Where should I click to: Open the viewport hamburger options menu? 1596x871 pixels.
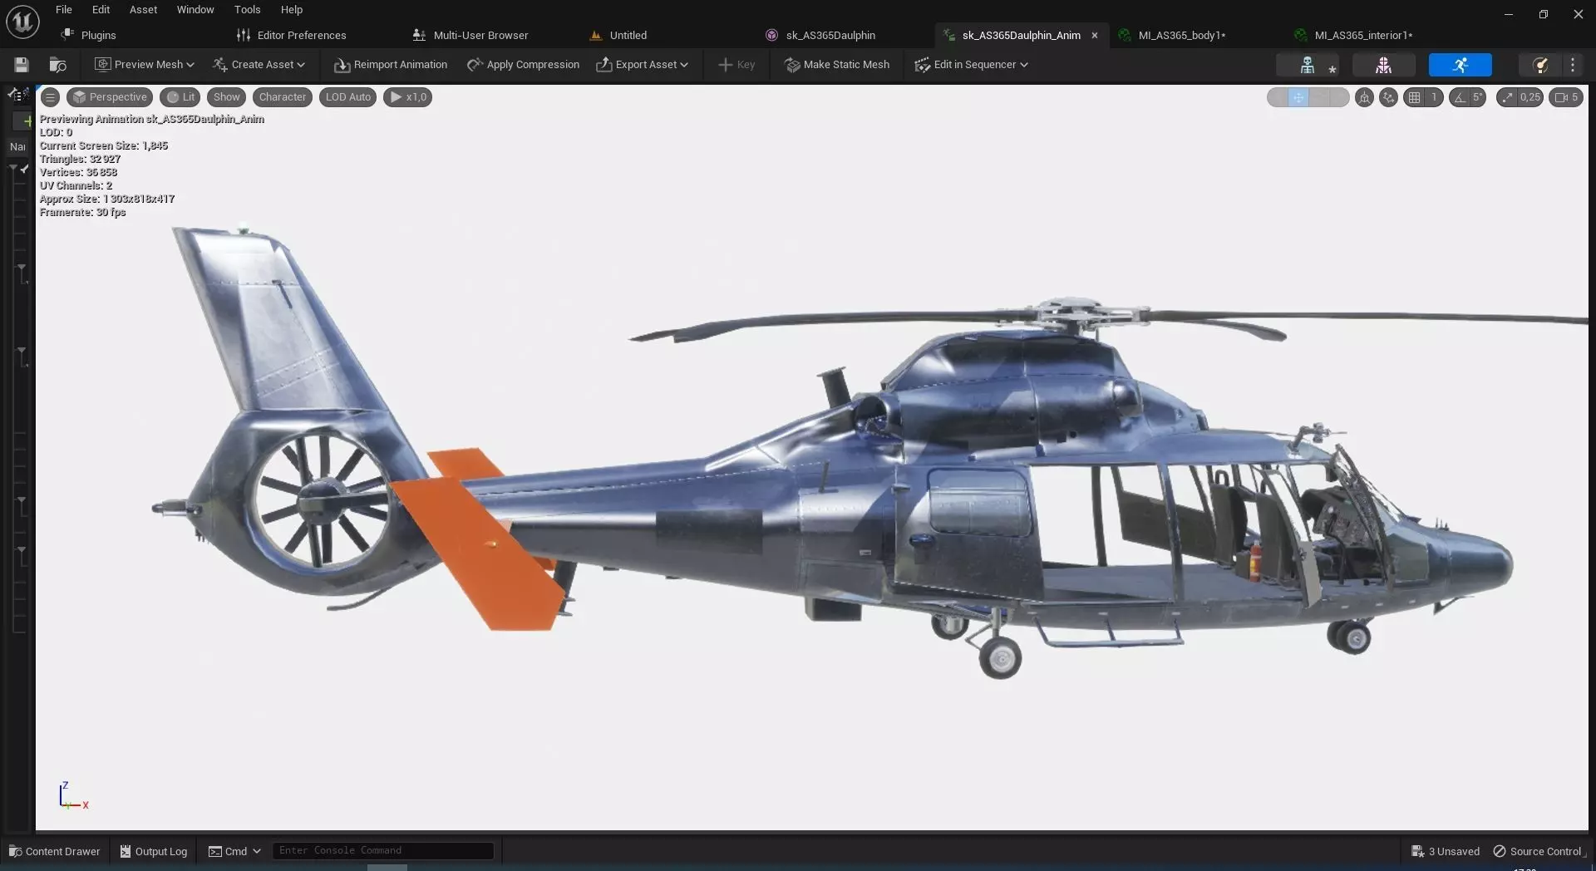click(50, 97)
